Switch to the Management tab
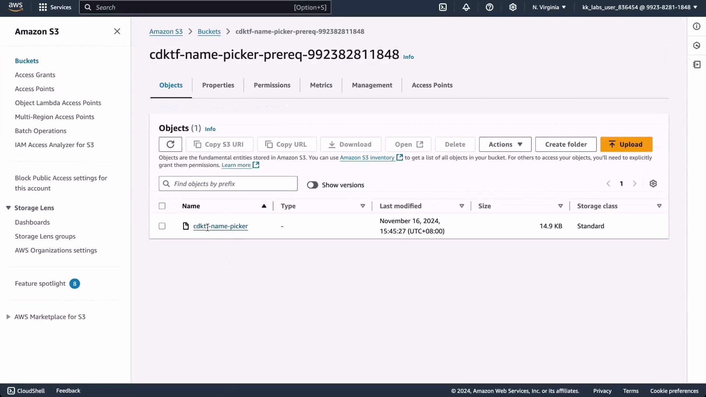The height and width of the screenshot is (397, 706). (x=372, y=85)
